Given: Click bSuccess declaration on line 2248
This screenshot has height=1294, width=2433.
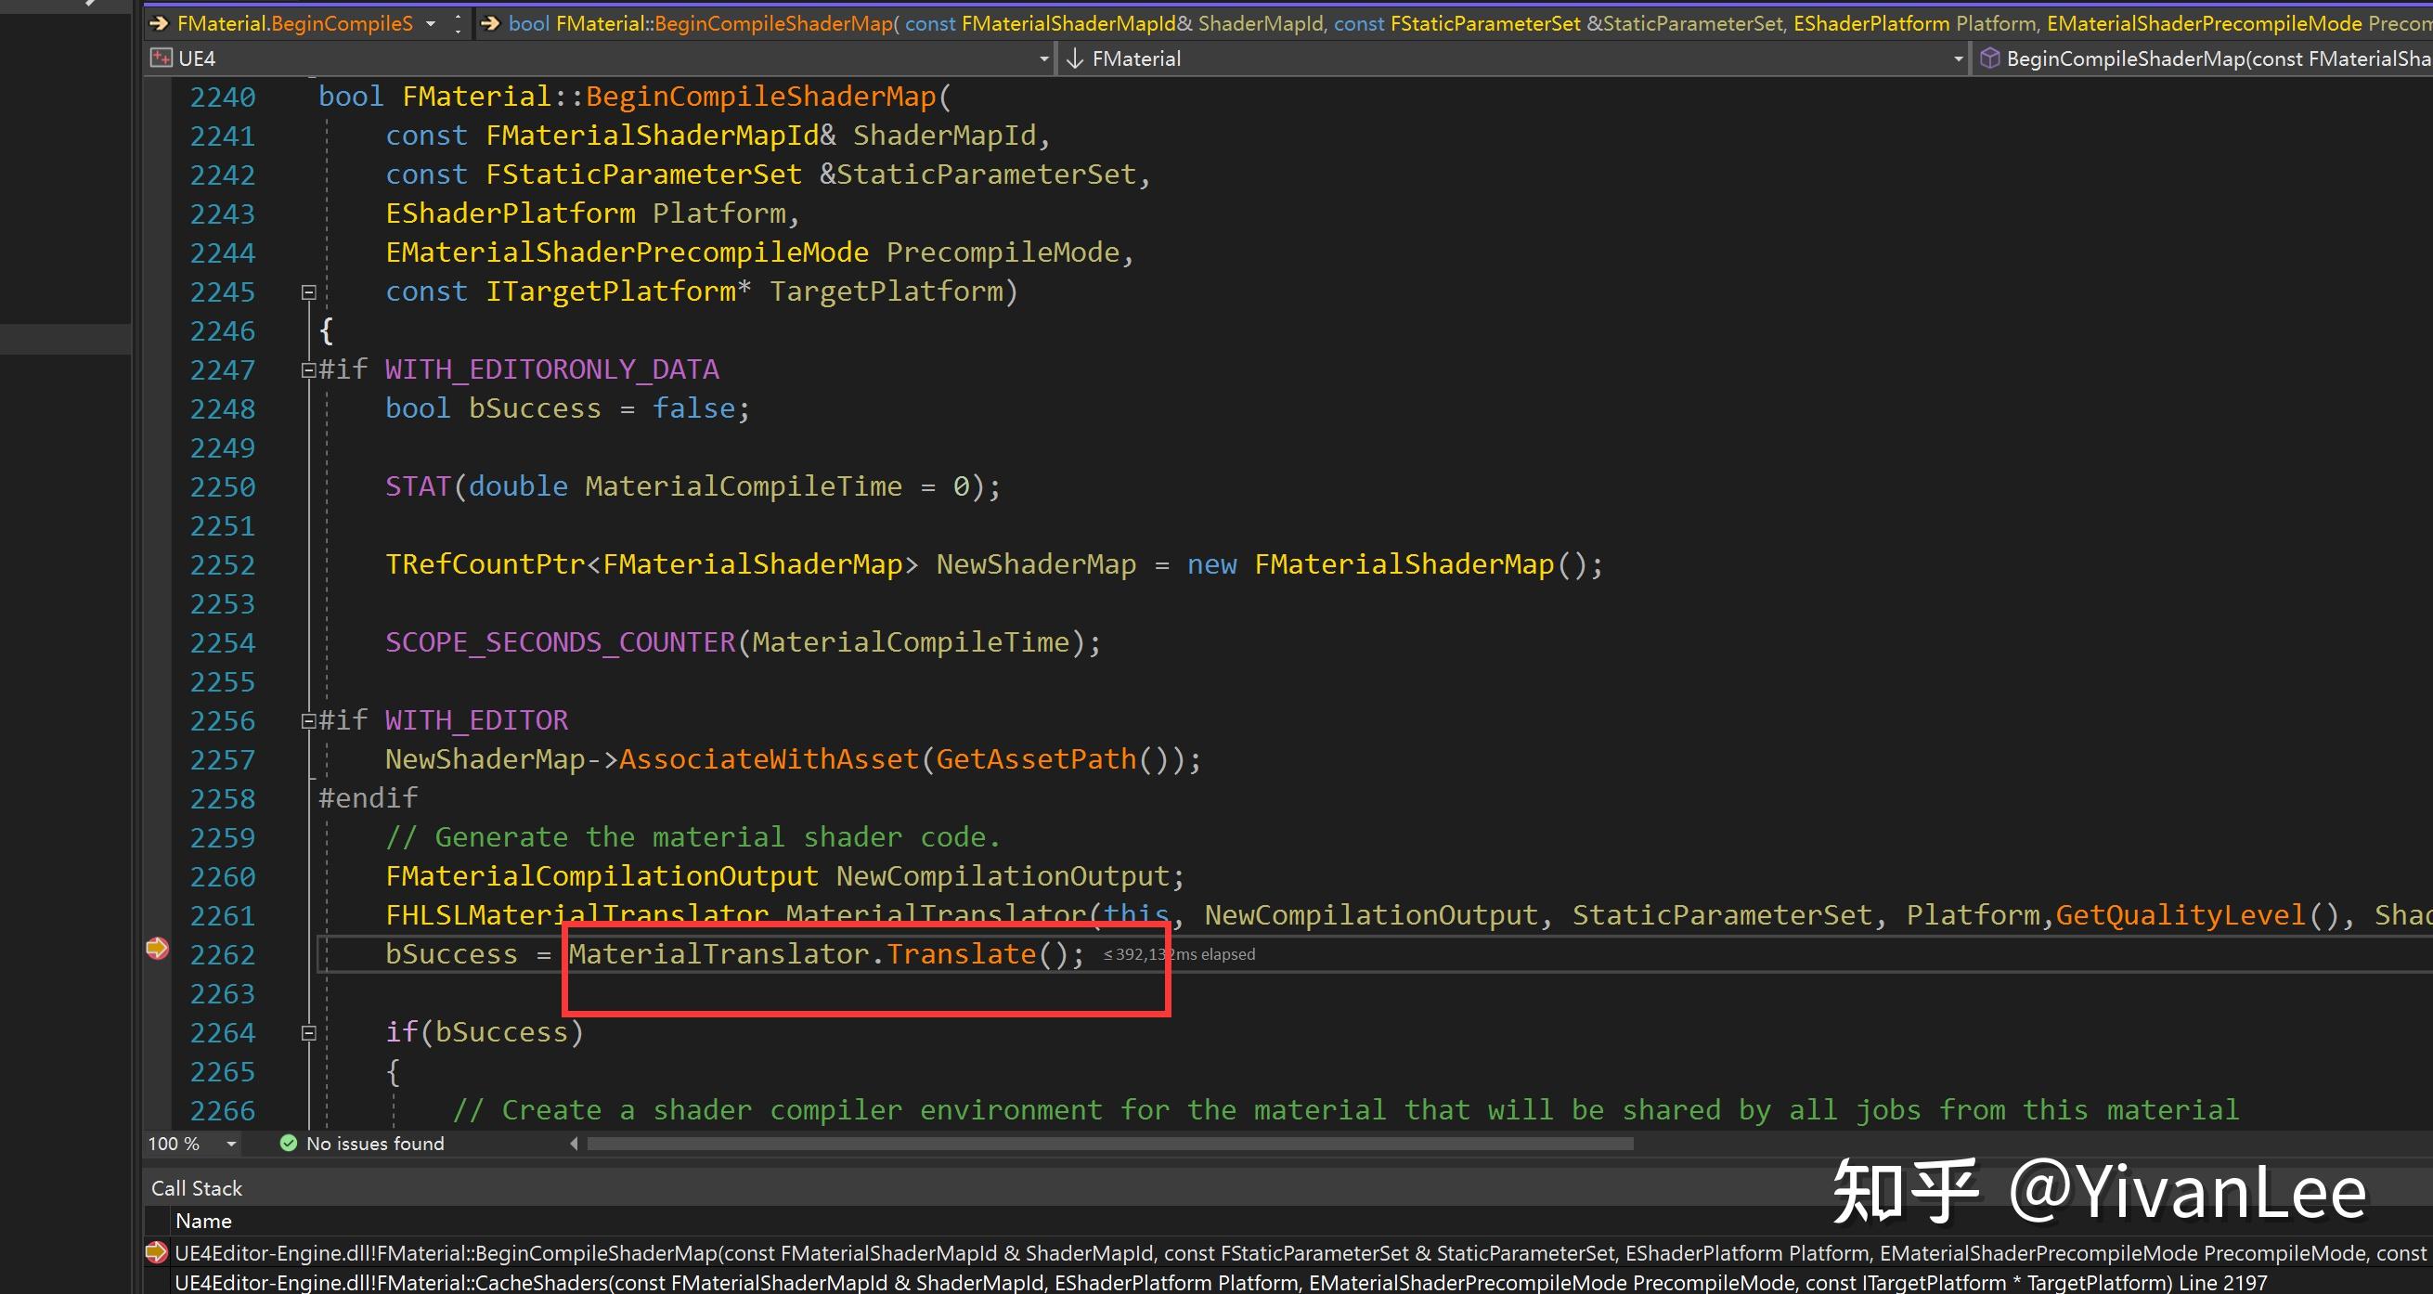Looking at the screenshot, I should (x=535, y=408).
